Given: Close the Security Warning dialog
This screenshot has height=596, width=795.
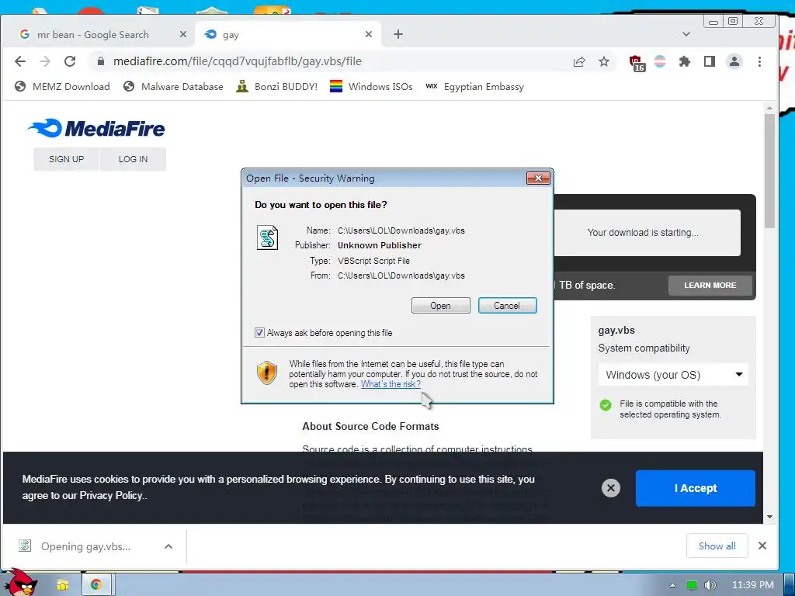Looking at the screenshot, I should 538,178.
